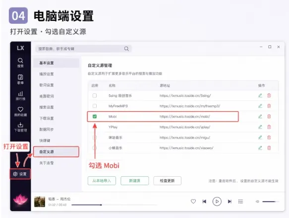
Task: Open 关于洛雪 in the settings menu
Action: click(47, 163)
